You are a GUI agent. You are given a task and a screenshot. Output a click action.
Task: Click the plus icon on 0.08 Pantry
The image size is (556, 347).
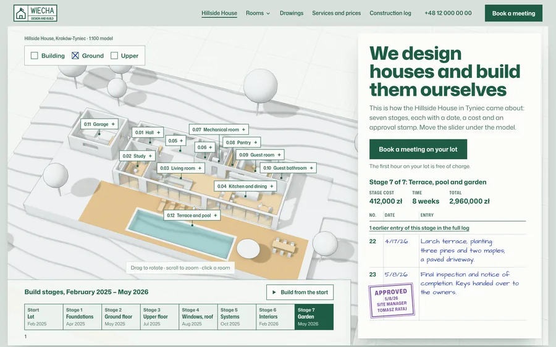click(256, 143)
